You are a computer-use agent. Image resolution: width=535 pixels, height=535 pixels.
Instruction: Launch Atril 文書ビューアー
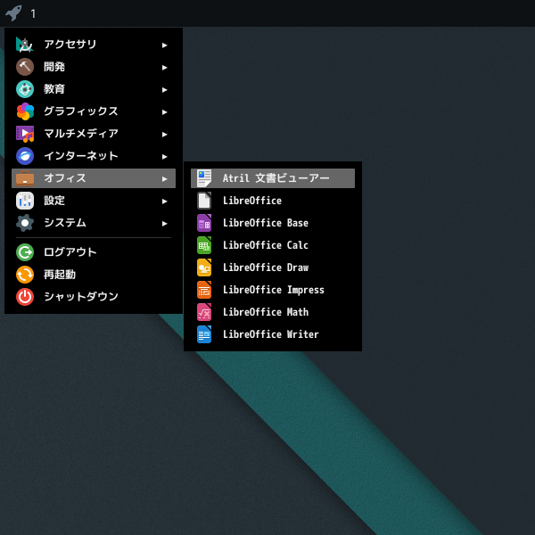click(273, 178)
